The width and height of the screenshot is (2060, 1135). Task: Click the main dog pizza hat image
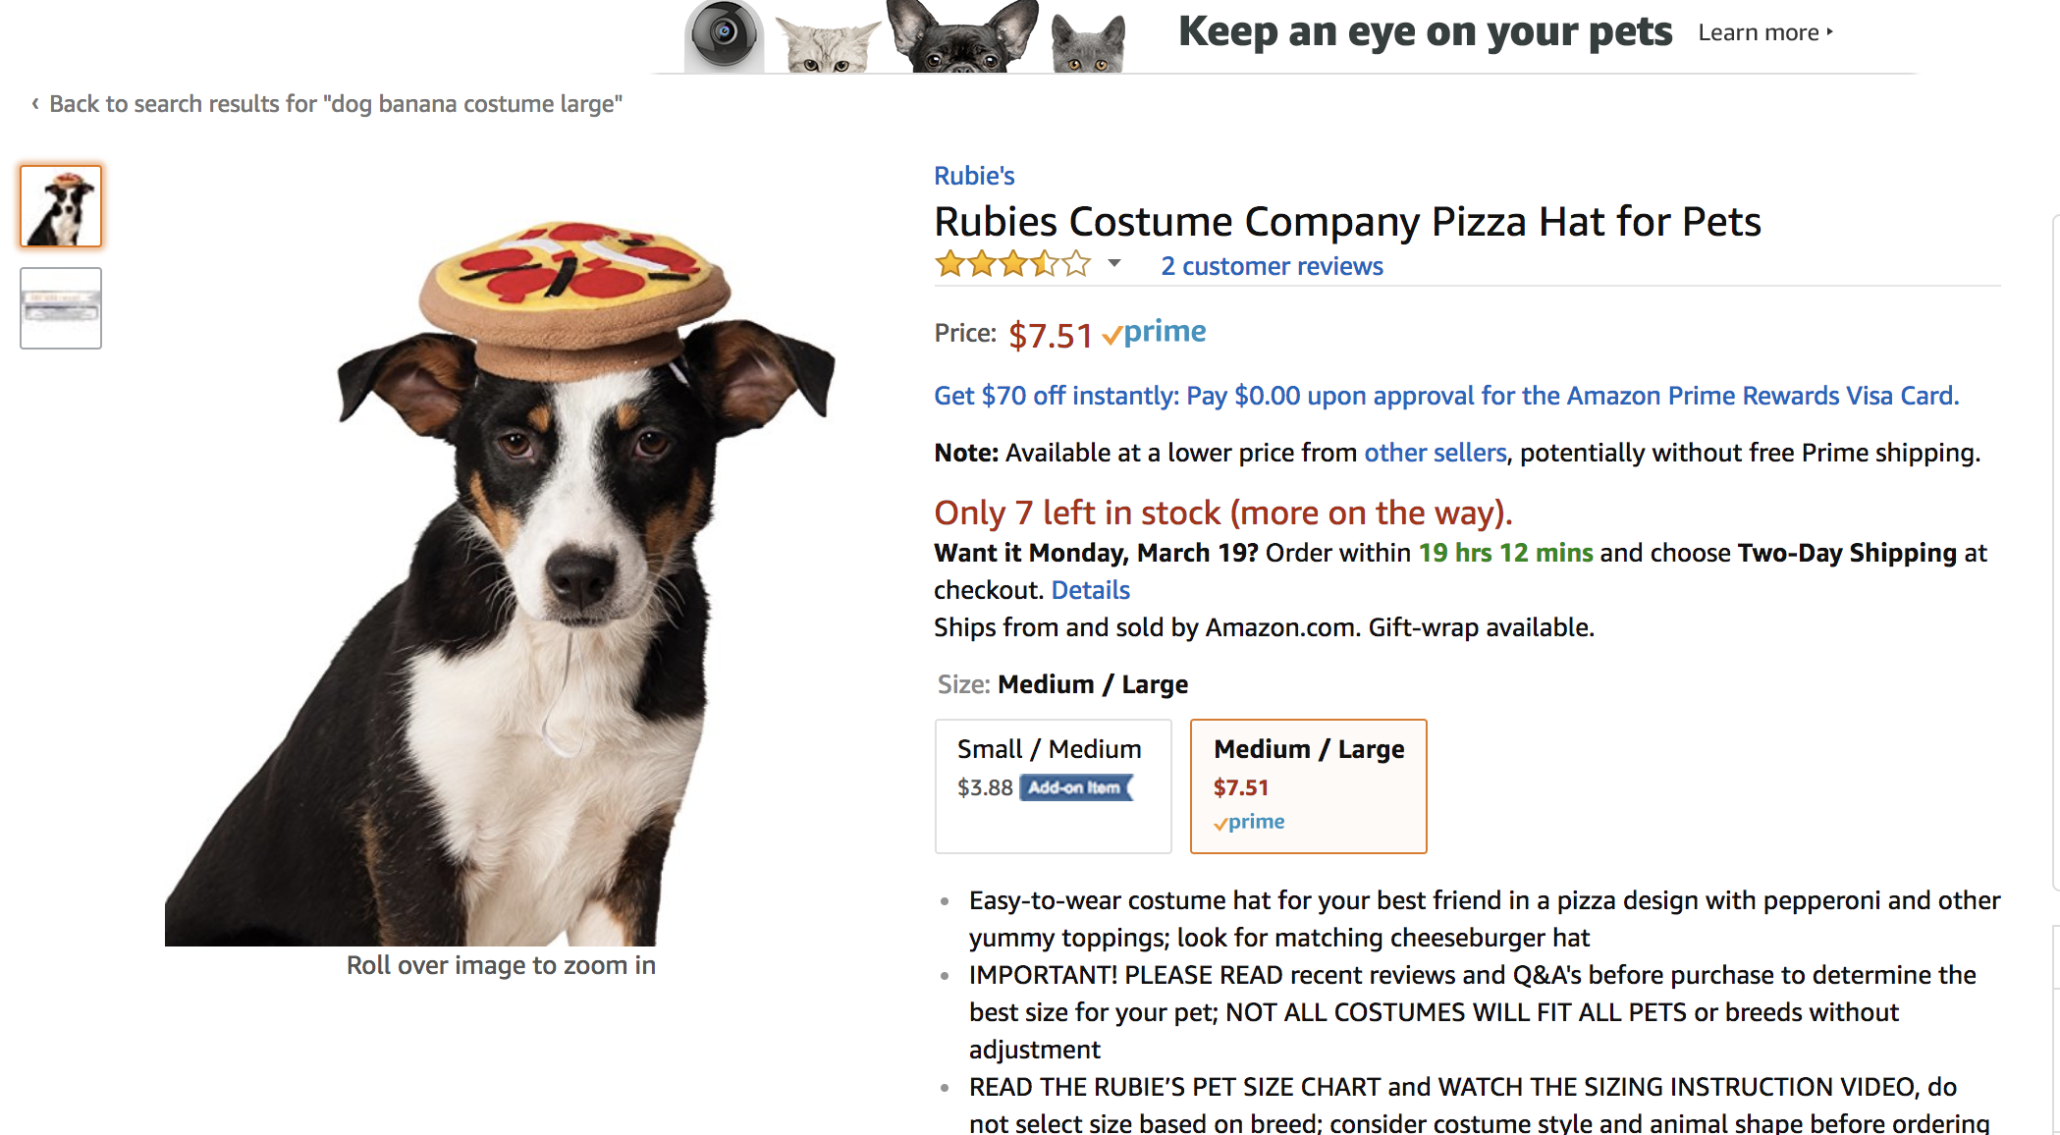[x=501, y=579]
